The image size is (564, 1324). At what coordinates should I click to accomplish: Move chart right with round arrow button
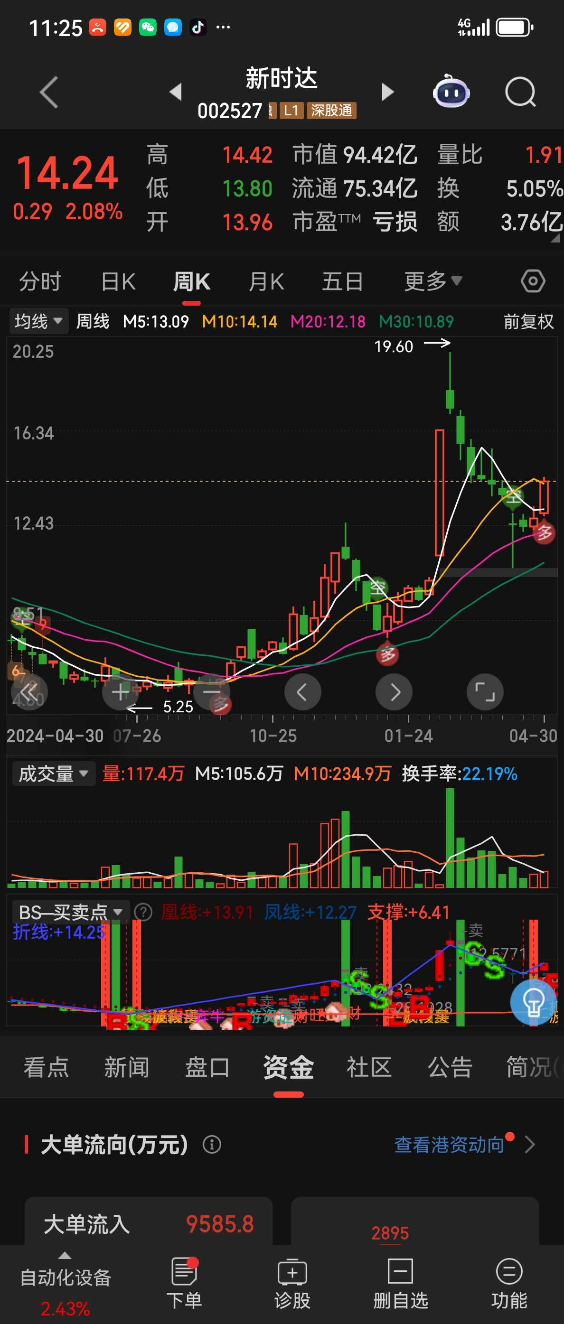point(394,692)
